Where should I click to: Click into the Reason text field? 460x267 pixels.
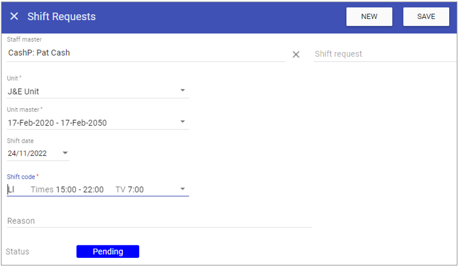click(x=159, y=220)
